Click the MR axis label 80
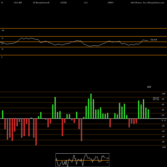Screen dimensions: 167x167 163,99
